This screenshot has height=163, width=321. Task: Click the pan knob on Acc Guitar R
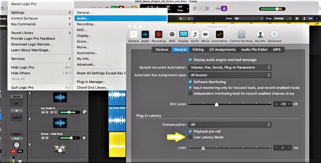84,112
